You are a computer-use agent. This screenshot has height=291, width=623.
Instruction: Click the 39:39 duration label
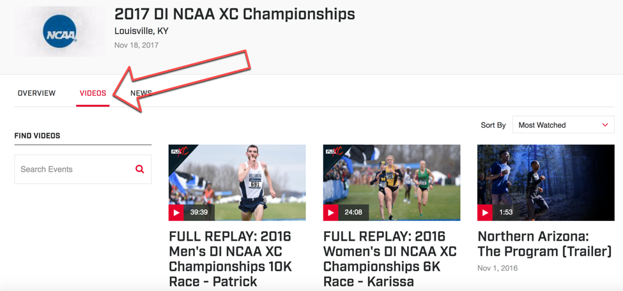199,213
